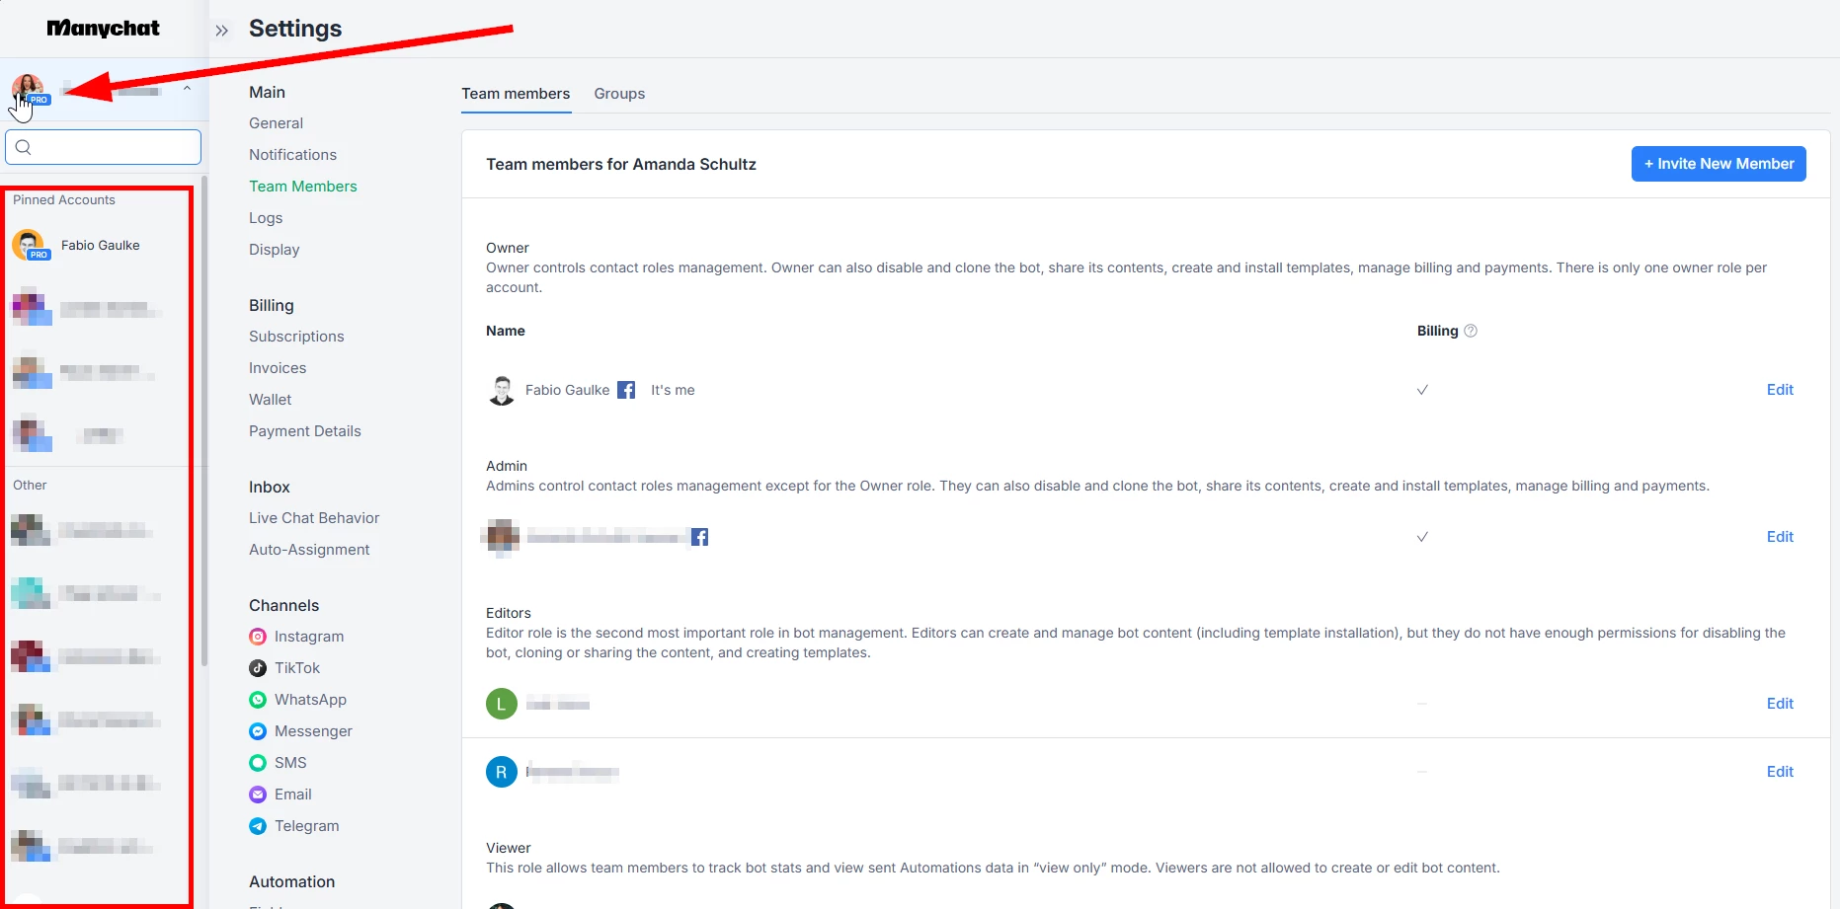Image resolution: width=1840 pixels, height=909 pixels.
Task: Open SMS channel settings label
Action: point(290,763)
